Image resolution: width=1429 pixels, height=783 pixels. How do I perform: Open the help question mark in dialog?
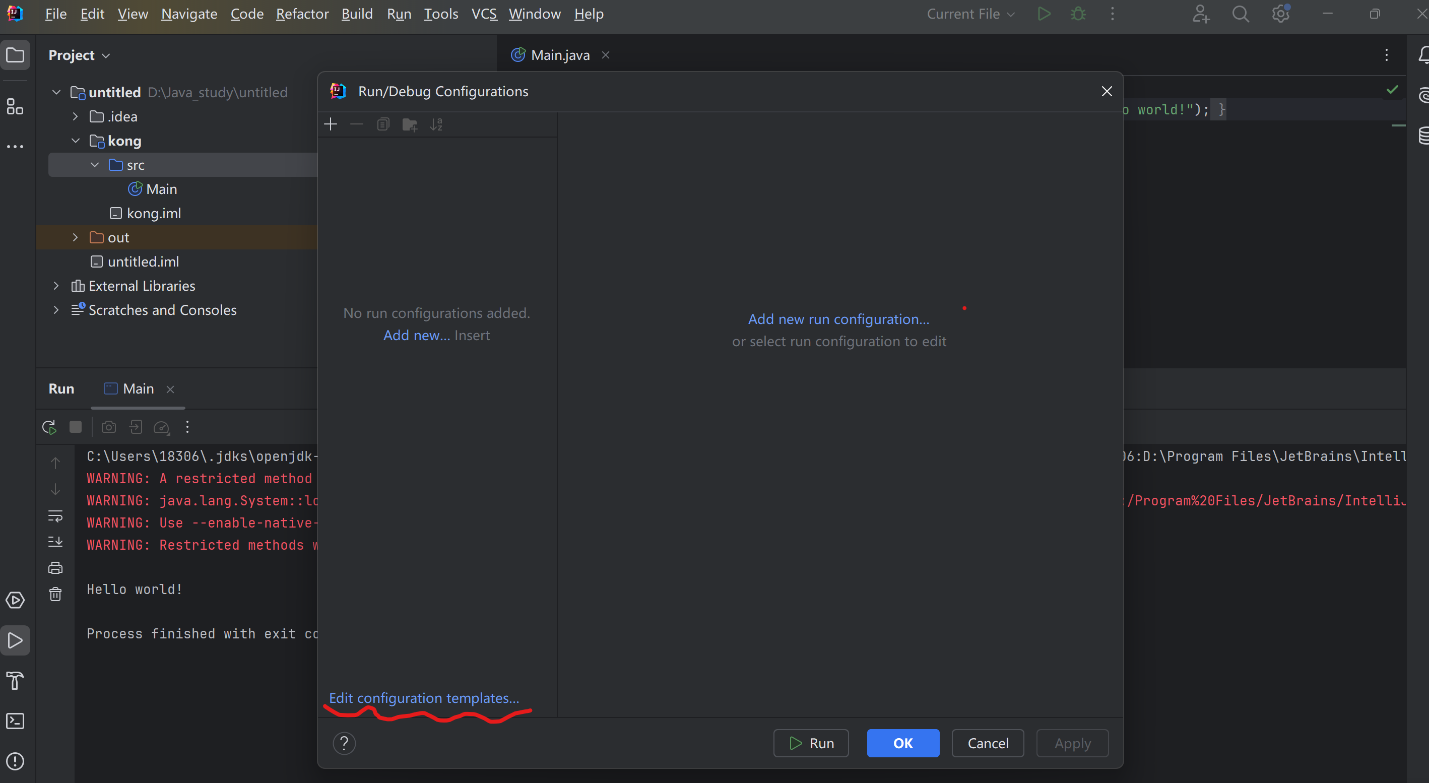click(344, 743)
